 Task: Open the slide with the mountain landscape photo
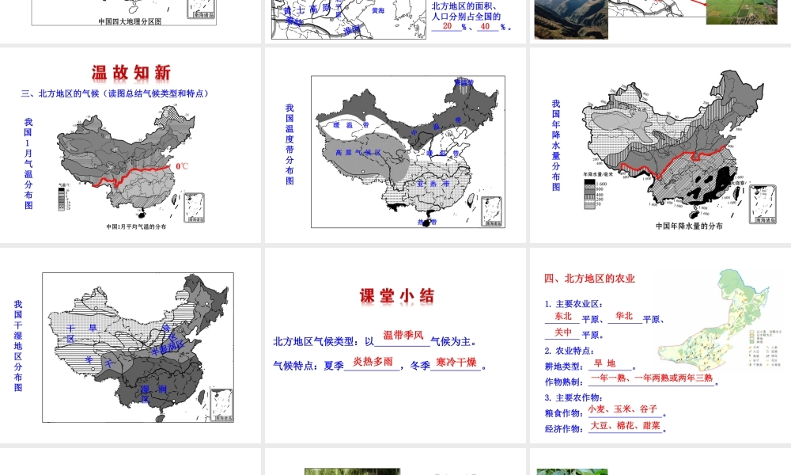click(x=571, y=19)
